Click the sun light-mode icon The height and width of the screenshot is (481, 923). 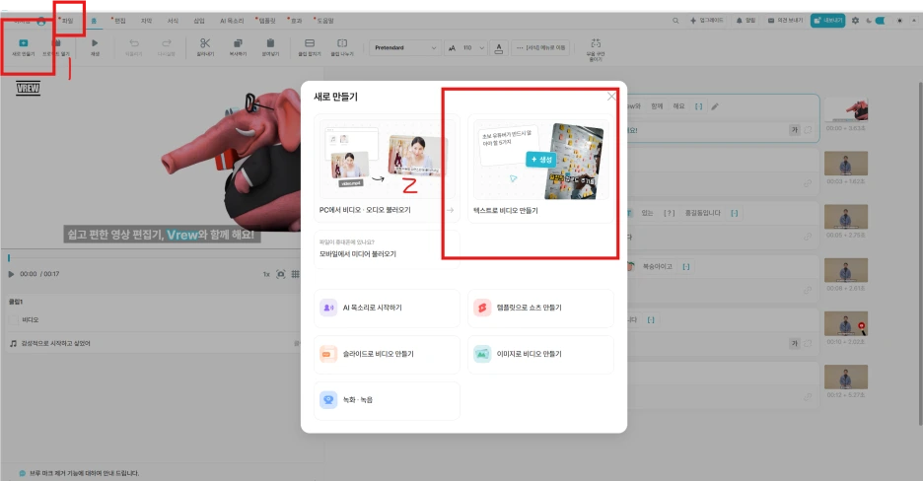tap(899, 21)
